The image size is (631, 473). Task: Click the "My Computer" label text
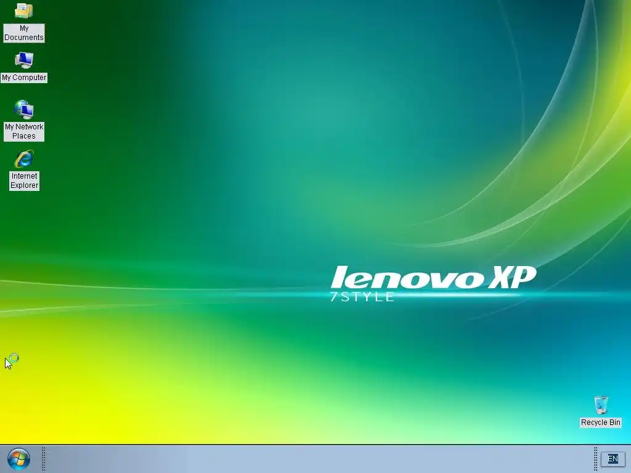point(24,78)
